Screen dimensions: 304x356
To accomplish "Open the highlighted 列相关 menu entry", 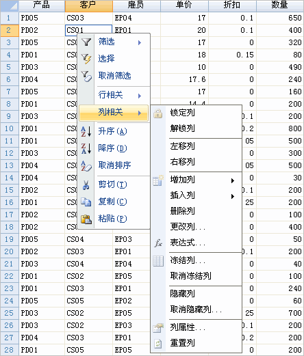I will tap(114, 113).
